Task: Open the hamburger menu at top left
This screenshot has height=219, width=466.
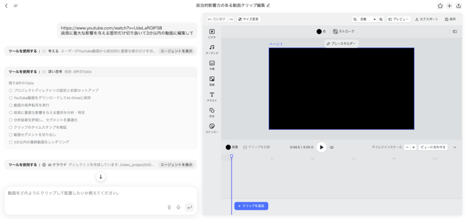Action: point(16,6)
